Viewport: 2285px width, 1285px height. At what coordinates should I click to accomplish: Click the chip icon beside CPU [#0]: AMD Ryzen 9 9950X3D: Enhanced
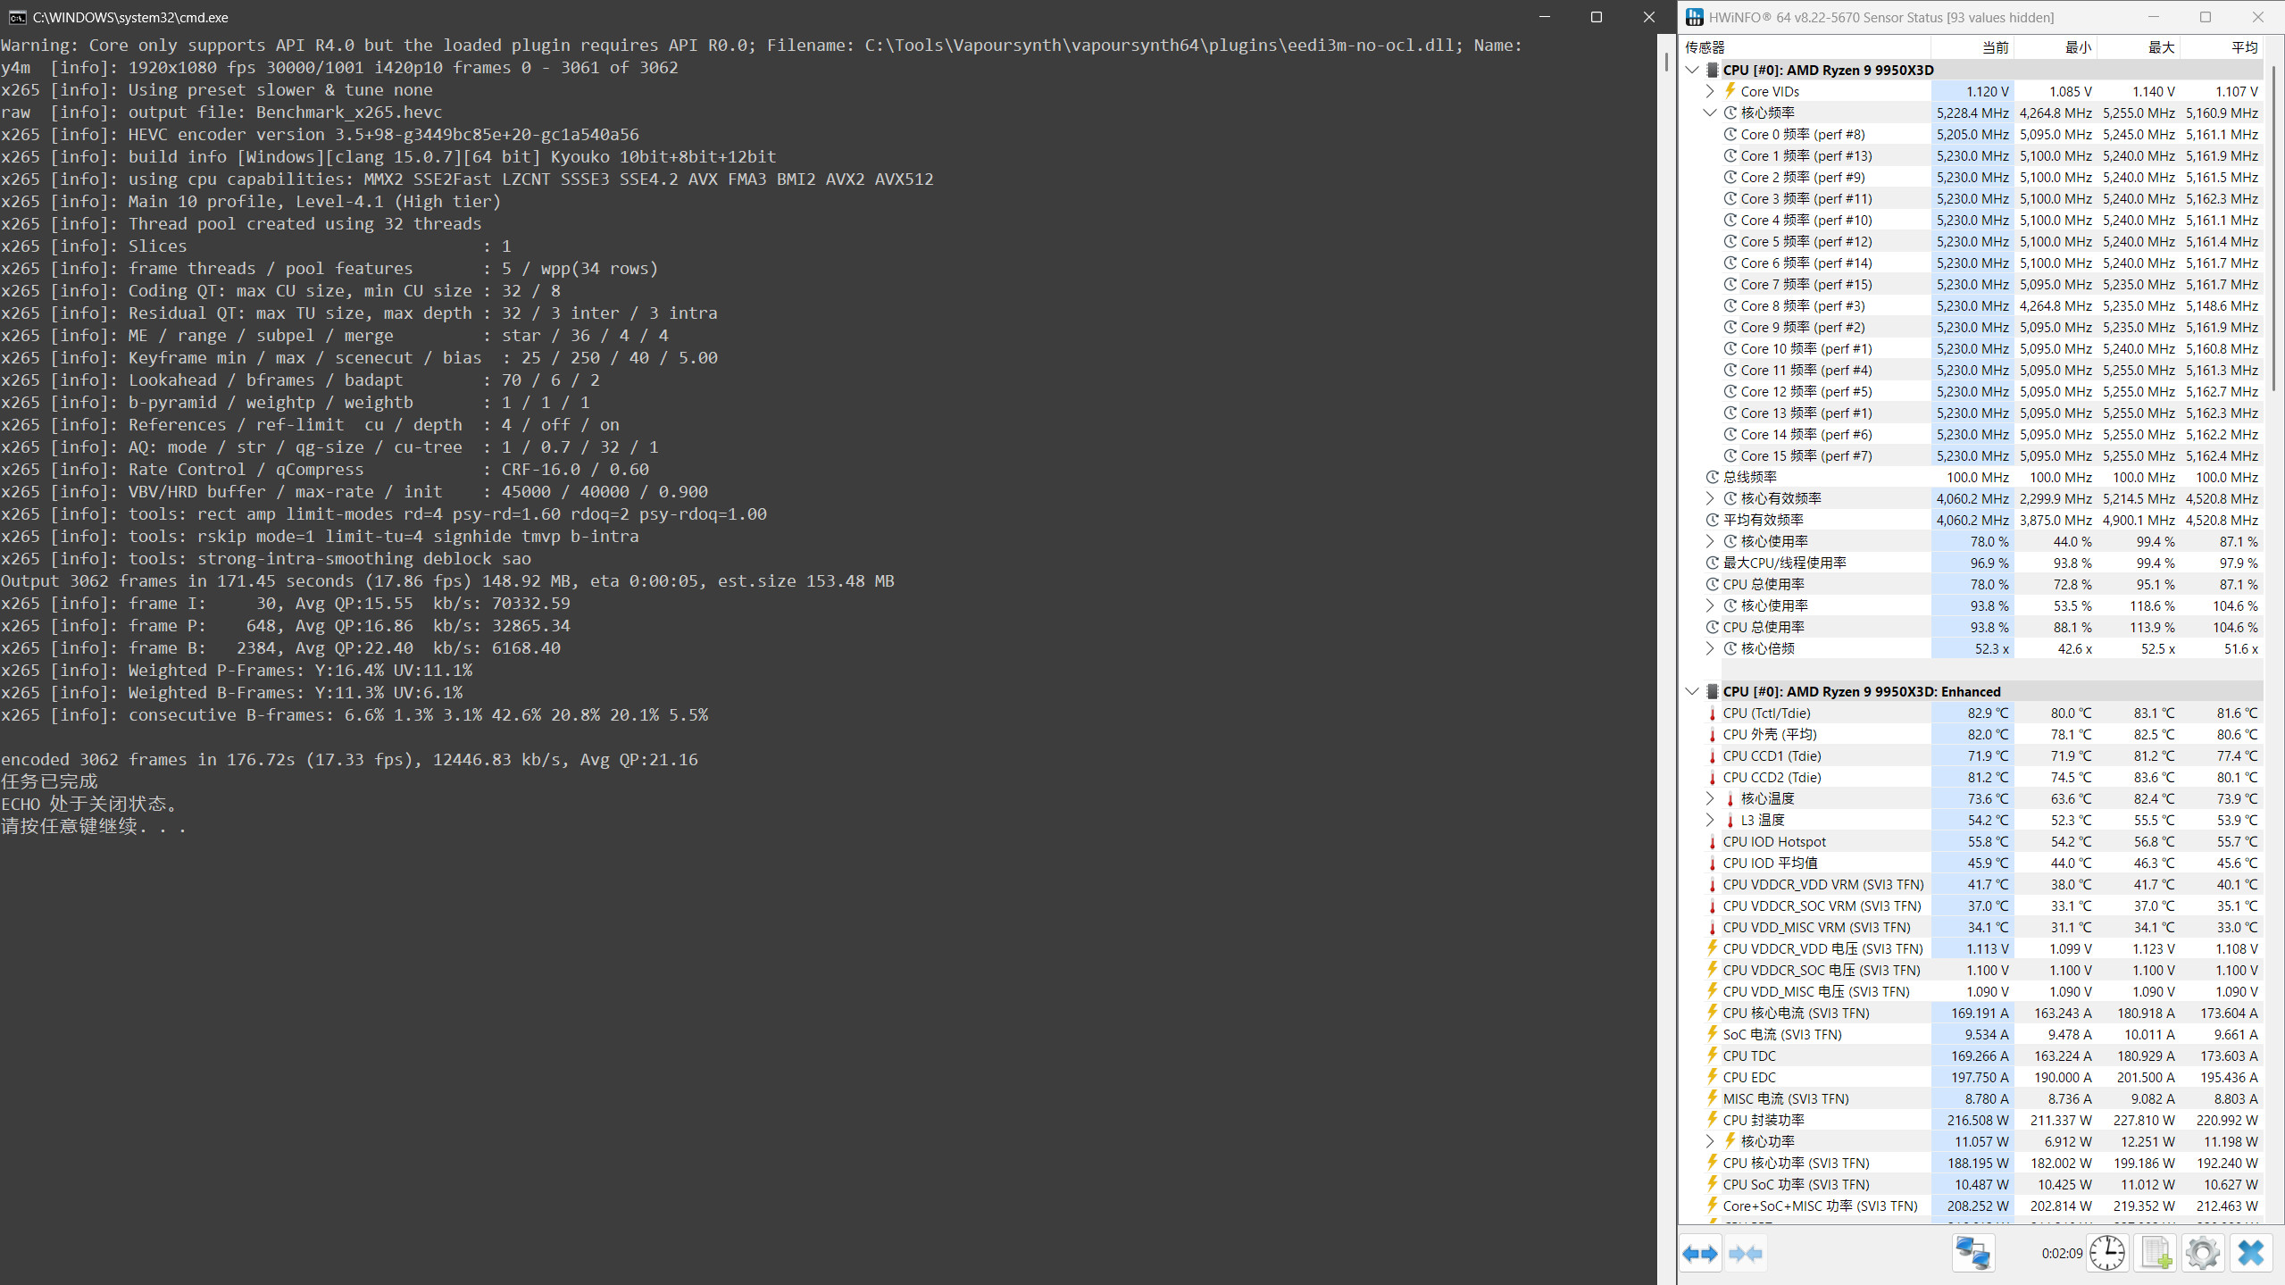[x=1712, y=691]
